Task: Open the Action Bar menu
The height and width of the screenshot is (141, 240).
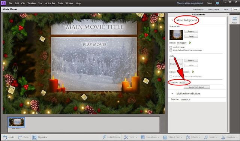Action: tap(50, 3)
